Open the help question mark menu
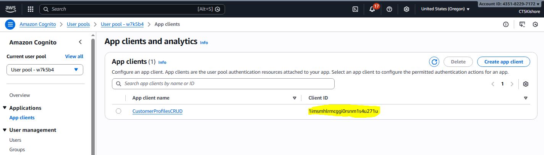Viewport: 544px width, 155px height. tap(389, 9)
